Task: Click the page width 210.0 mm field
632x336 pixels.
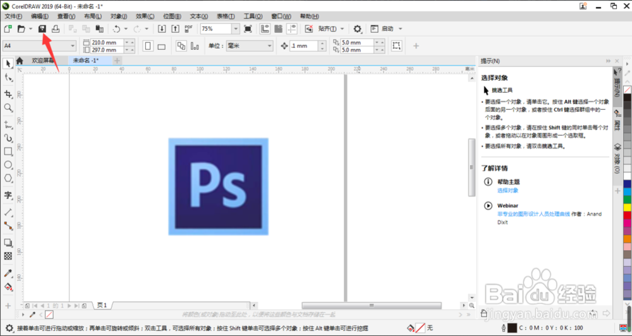Action: 107,42
